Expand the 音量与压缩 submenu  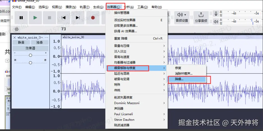click(136, 46)
